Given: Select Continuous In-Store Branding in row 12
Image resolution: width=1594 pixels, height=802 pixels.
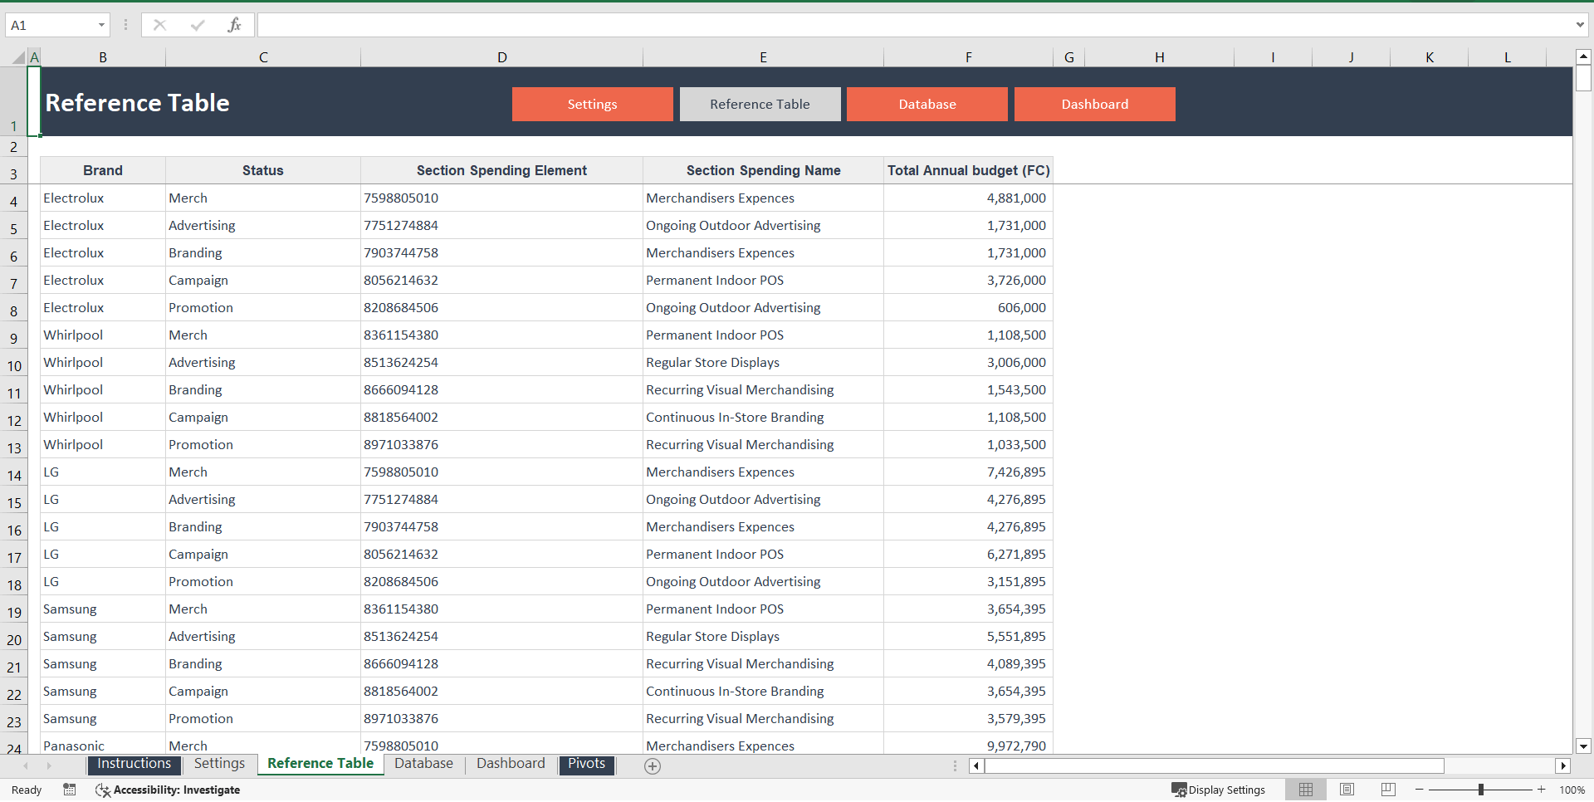Looking at the screenshot, I should (x=763, y=417).
